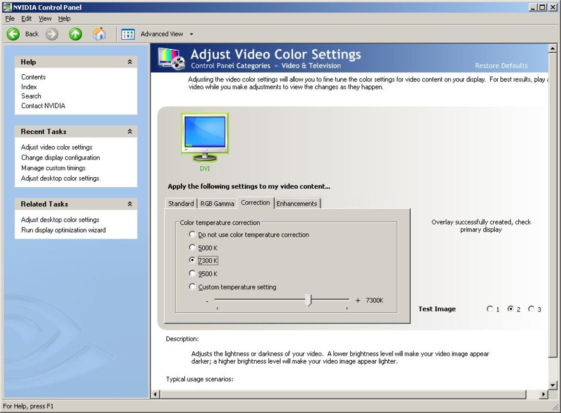
Task: Click the window resize grip corner
Action: tap(555, 407)
